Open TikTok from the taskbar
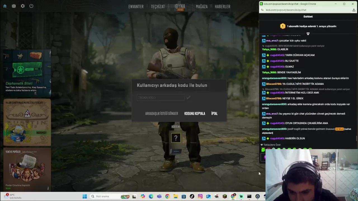The image size is (358, 201). (x=192, y=196)
